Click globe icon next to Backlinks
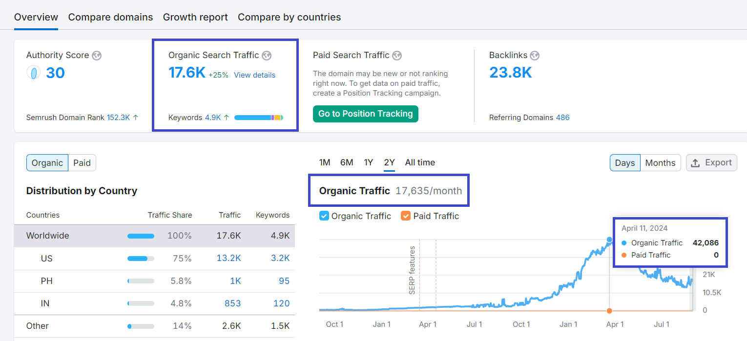747x341 pixels. (535, 56)
